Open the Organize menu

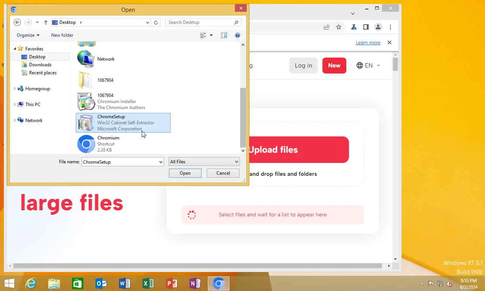(x=28, y=35)
